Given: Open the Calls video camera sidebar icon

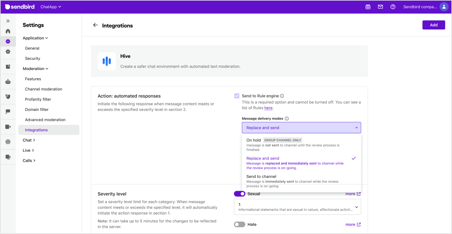Looking at the screenshot, I should pyautogui.click(x=8, y=126).
